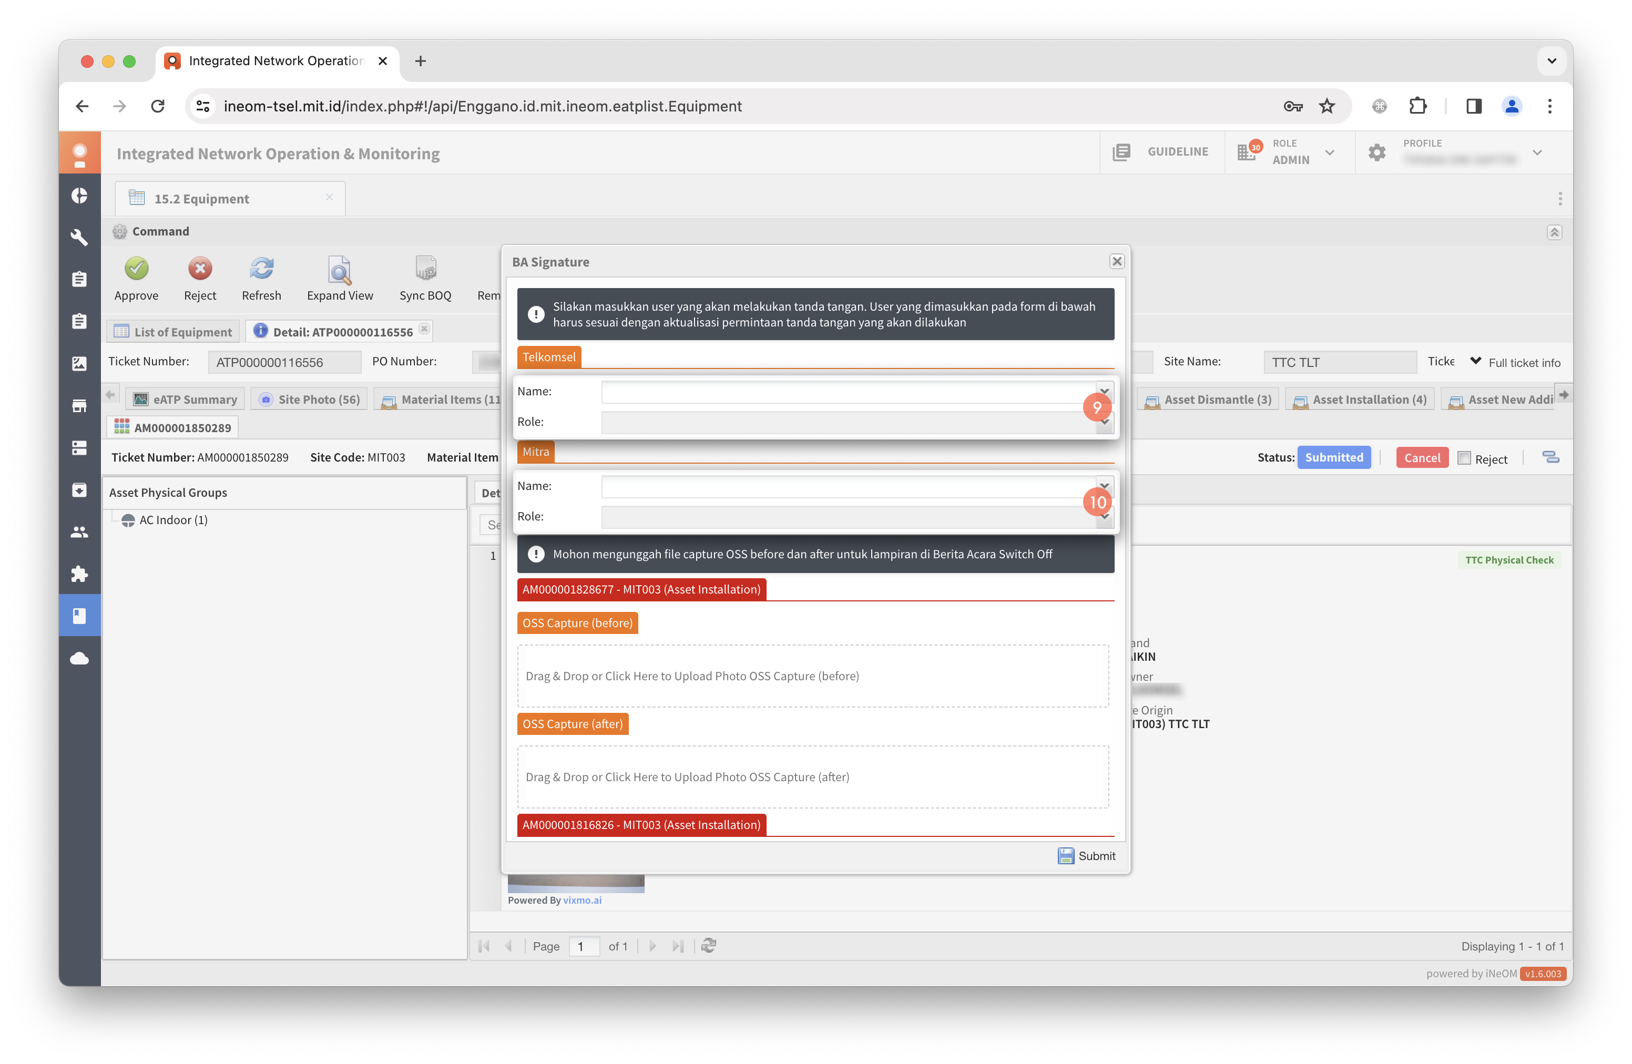1632x1064 pixels.
Task: Open the cloud sidebar icon
Action: pyautogui.click(x=79, y=658)
